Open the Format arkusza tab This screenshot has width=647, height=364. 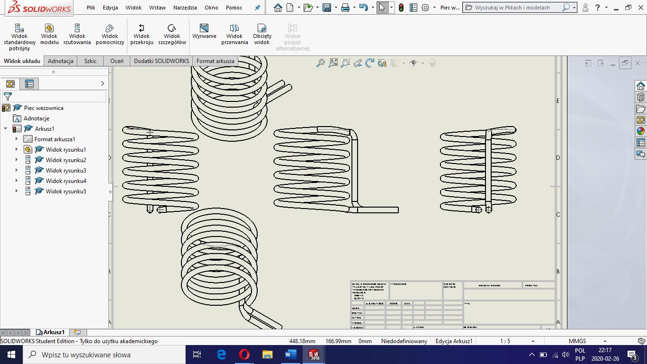pyautogui.click(x=216, y=61)
